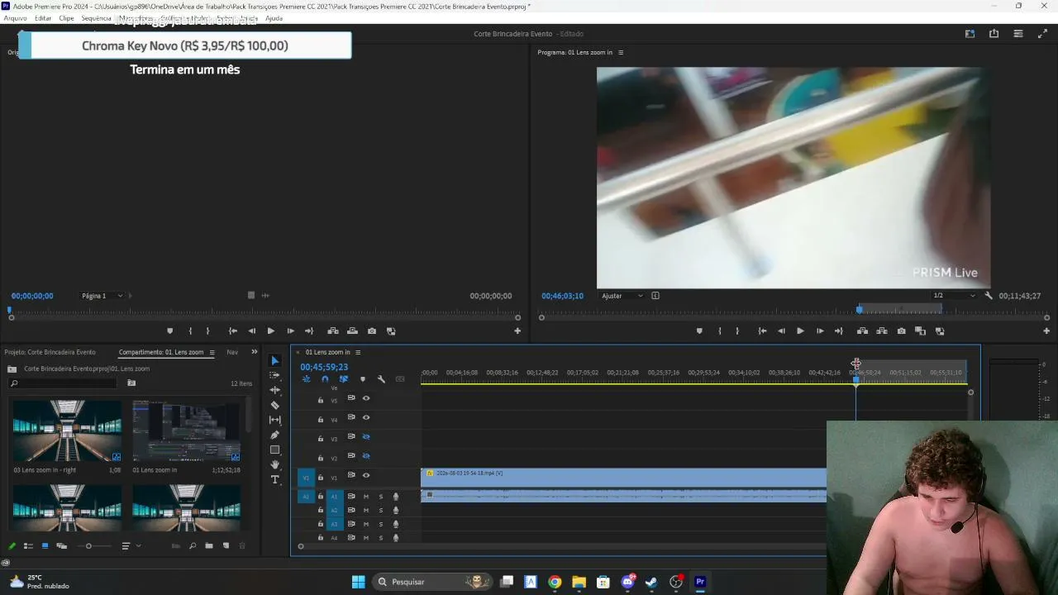This screenshot has width=1058, height=595.
Task: Click the Pesquisar taskbar search box
Action: point(431,582)
